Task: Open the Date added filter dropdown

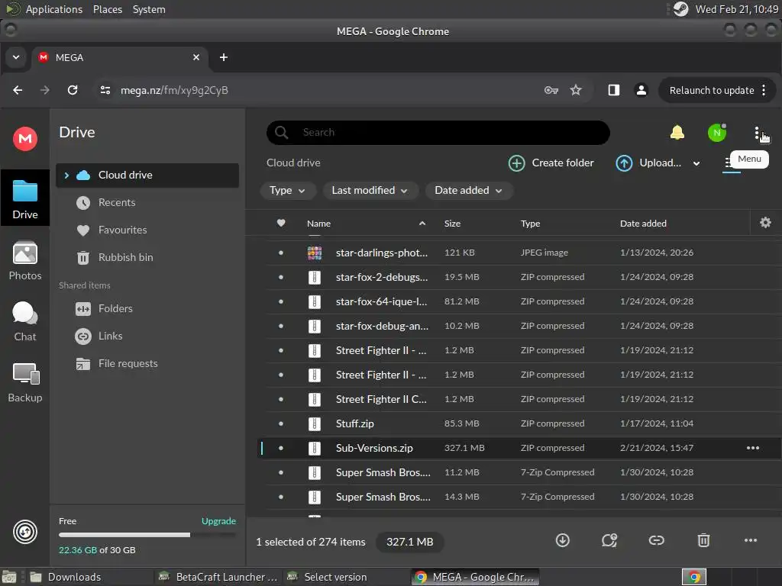Action: pyautogui.click(x=468, y=190)
